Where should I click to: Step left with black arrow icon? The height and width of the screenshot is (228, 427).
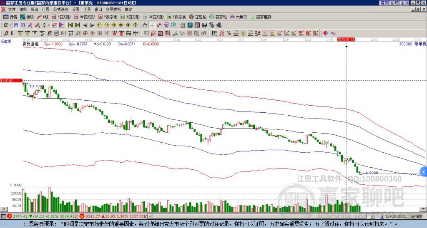(85, 25)
